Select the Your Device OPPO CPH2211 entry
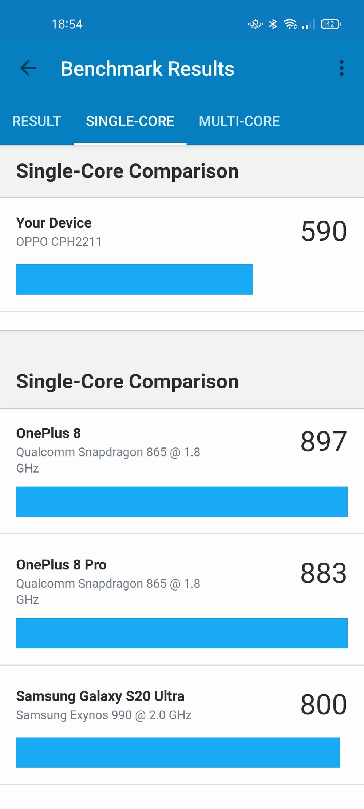 coord(182,255)
